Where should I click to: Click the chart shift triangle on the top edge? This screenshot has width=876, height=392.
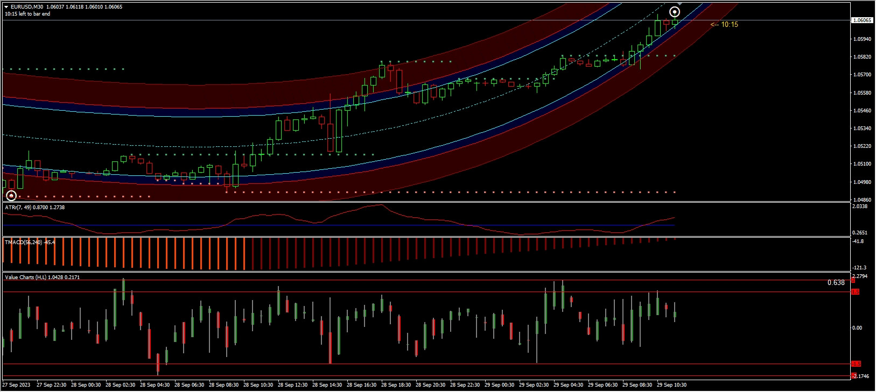[x=679, y=4]
